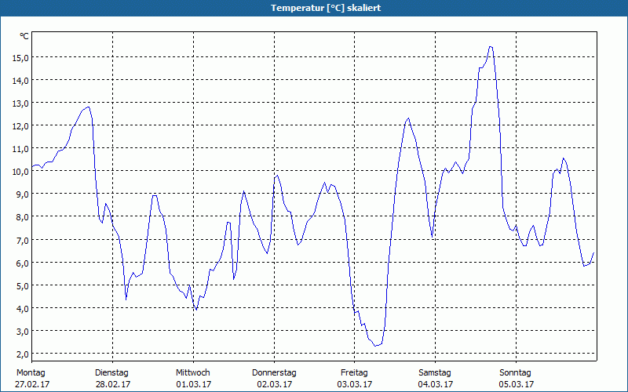Click the 27.02.17 date label
The height and width of the screenshot is (392, 628).
[x=32, y=384]
